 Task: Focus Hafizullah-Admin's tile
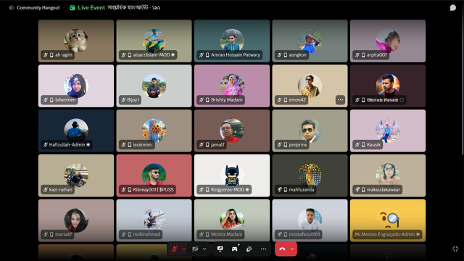[76, 130]
